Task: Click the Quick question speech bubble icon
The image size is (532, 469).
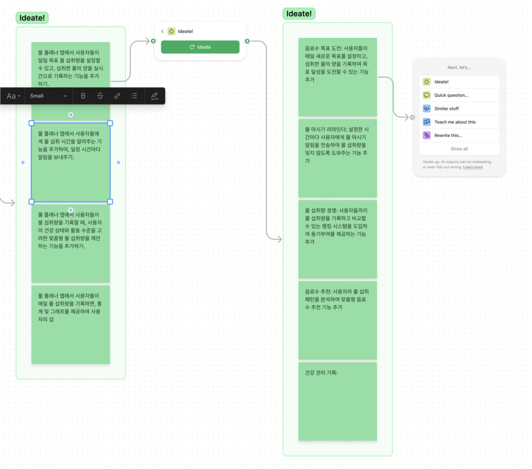Action: click(x=427, y=95)
